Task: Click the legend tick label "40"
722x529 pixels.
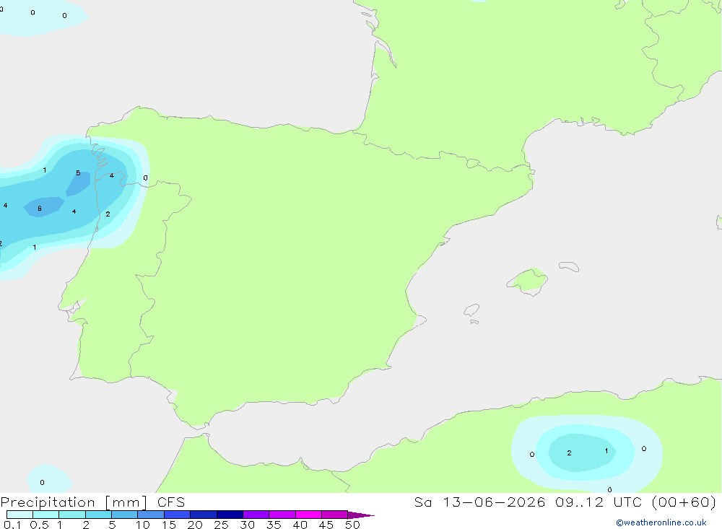Action: point(300,525)
